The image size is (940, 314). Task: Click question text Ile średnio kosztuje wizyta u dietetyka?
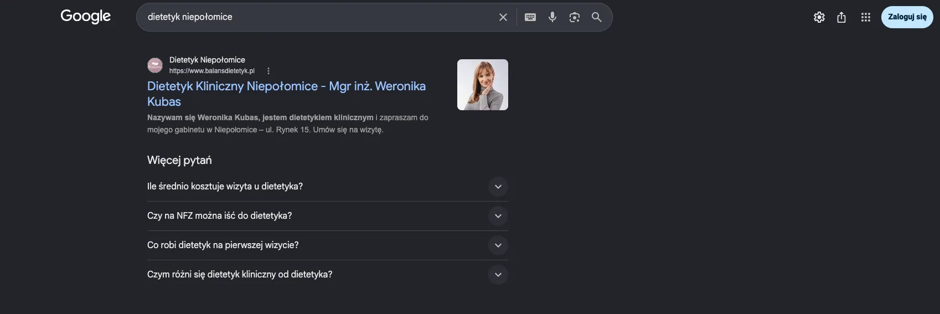225,187
